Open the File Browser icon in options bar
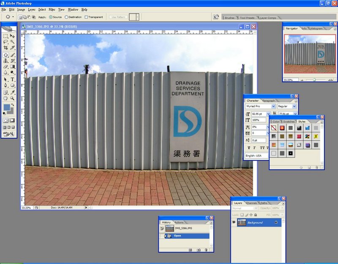The image size is (338, 264). [216, 17]
